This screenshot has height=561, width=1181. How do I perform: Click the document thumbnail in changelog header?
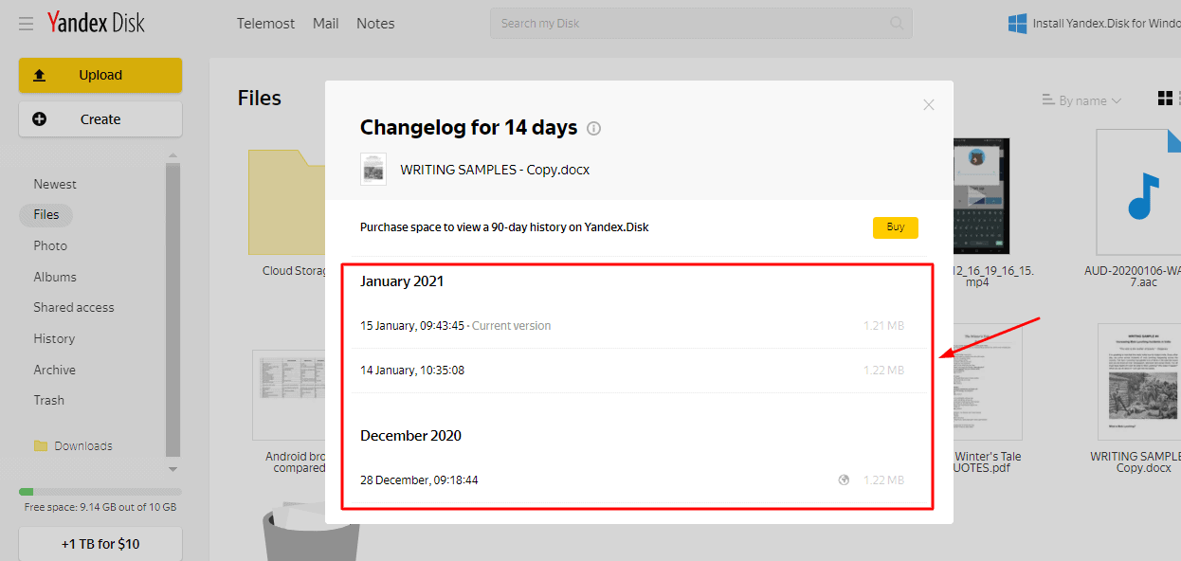coord(373,170)
